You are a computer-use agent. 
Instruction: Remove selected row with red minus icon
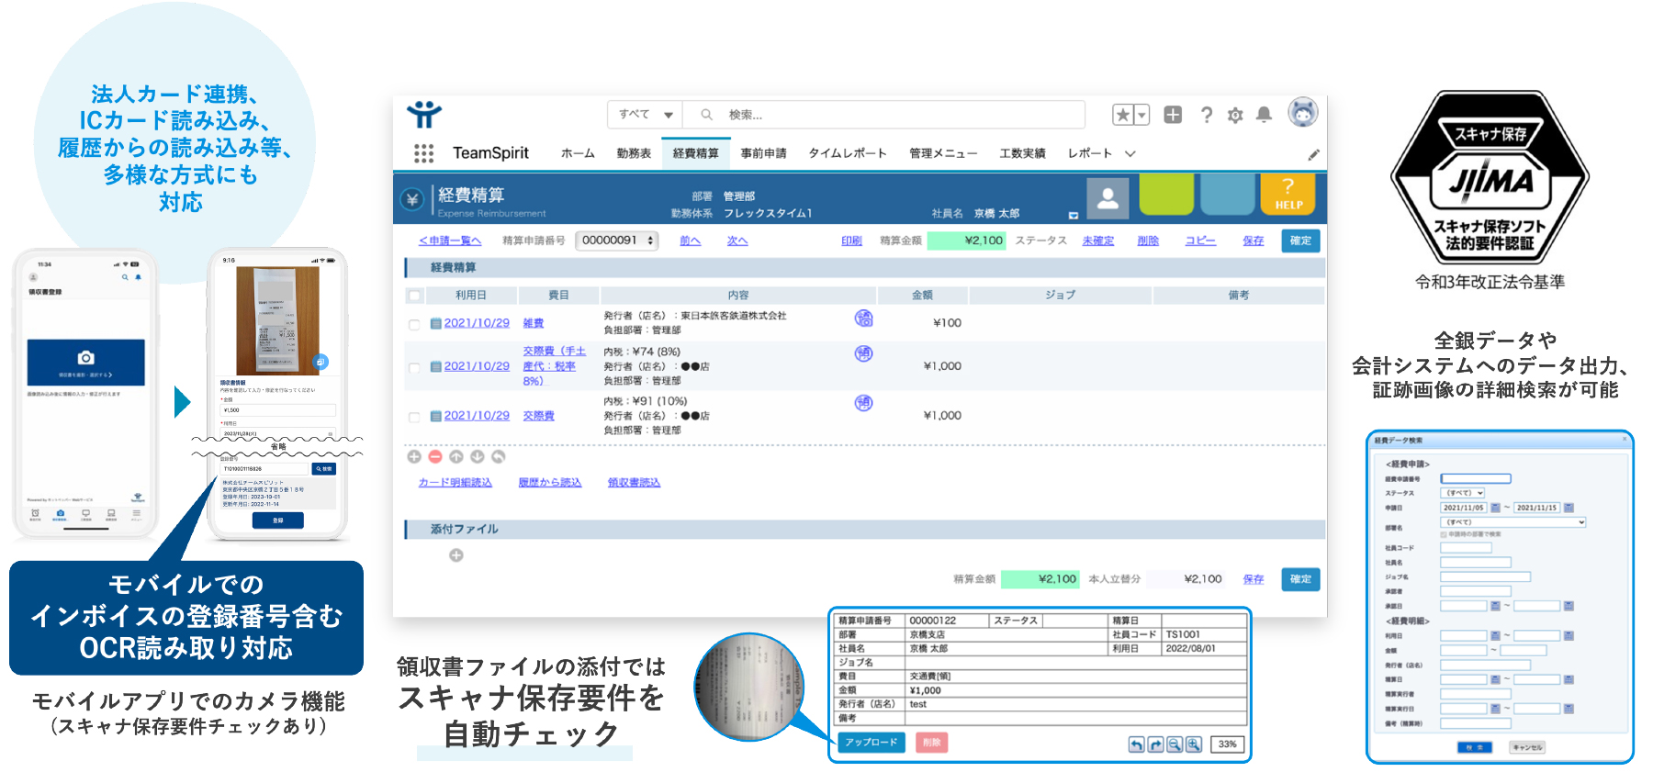point(435,456)
